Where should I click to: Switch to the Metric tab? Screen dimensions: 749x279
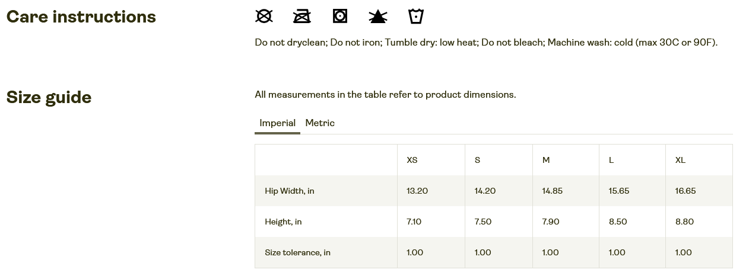(x=320, y=123)
